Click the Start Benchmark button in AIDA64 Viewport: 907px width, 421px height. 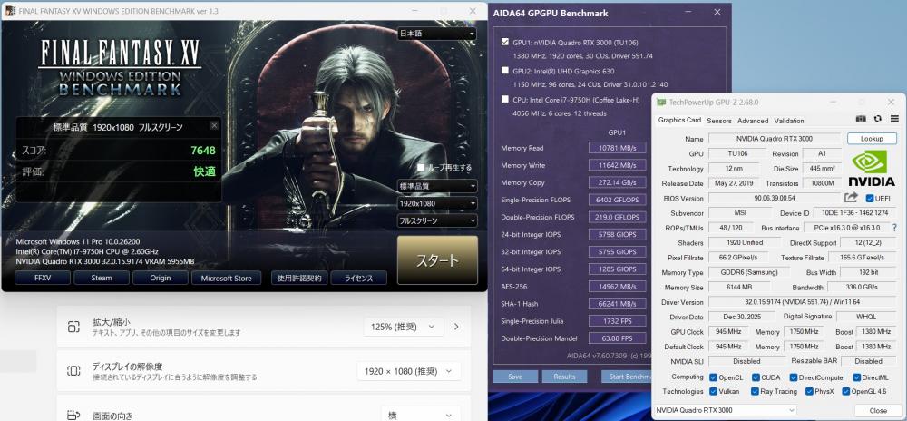(627, 377)
